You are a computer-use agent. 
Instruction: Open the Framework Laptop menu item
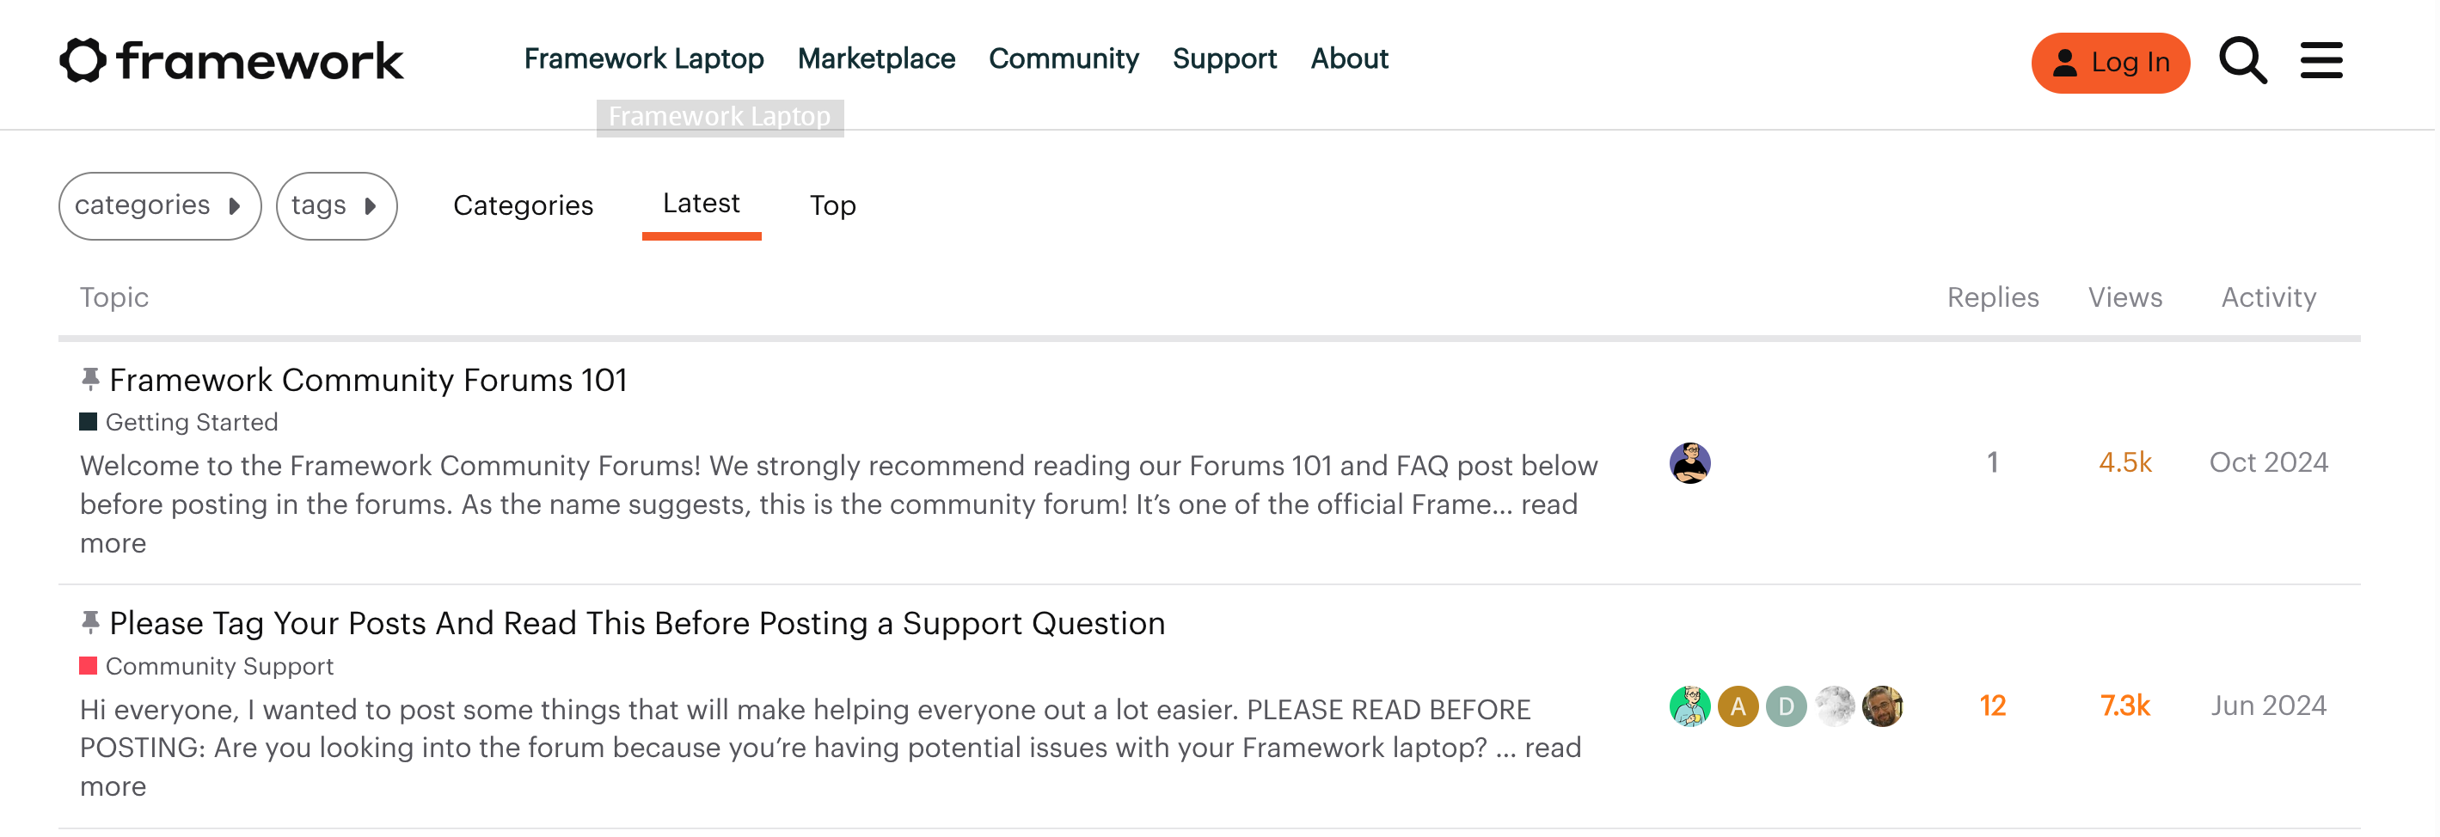(x=644, y=58)
